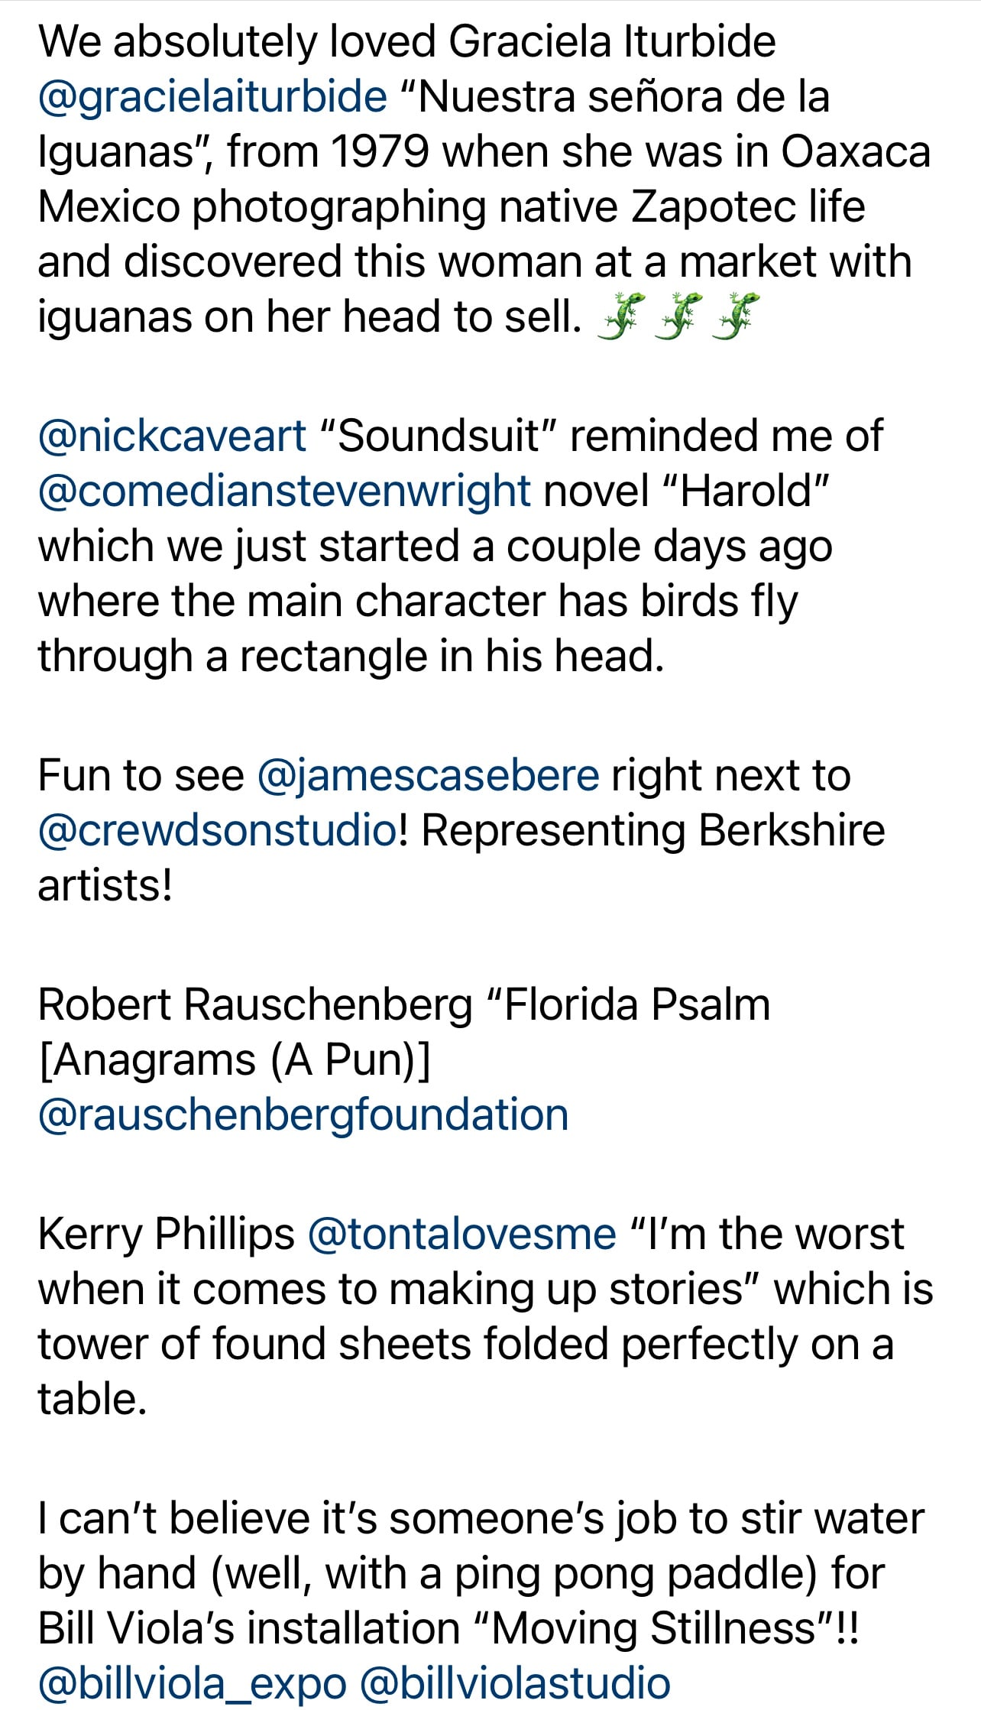
Task: Click the word "Berkshire" in the caption
Action: coord(792,830)
